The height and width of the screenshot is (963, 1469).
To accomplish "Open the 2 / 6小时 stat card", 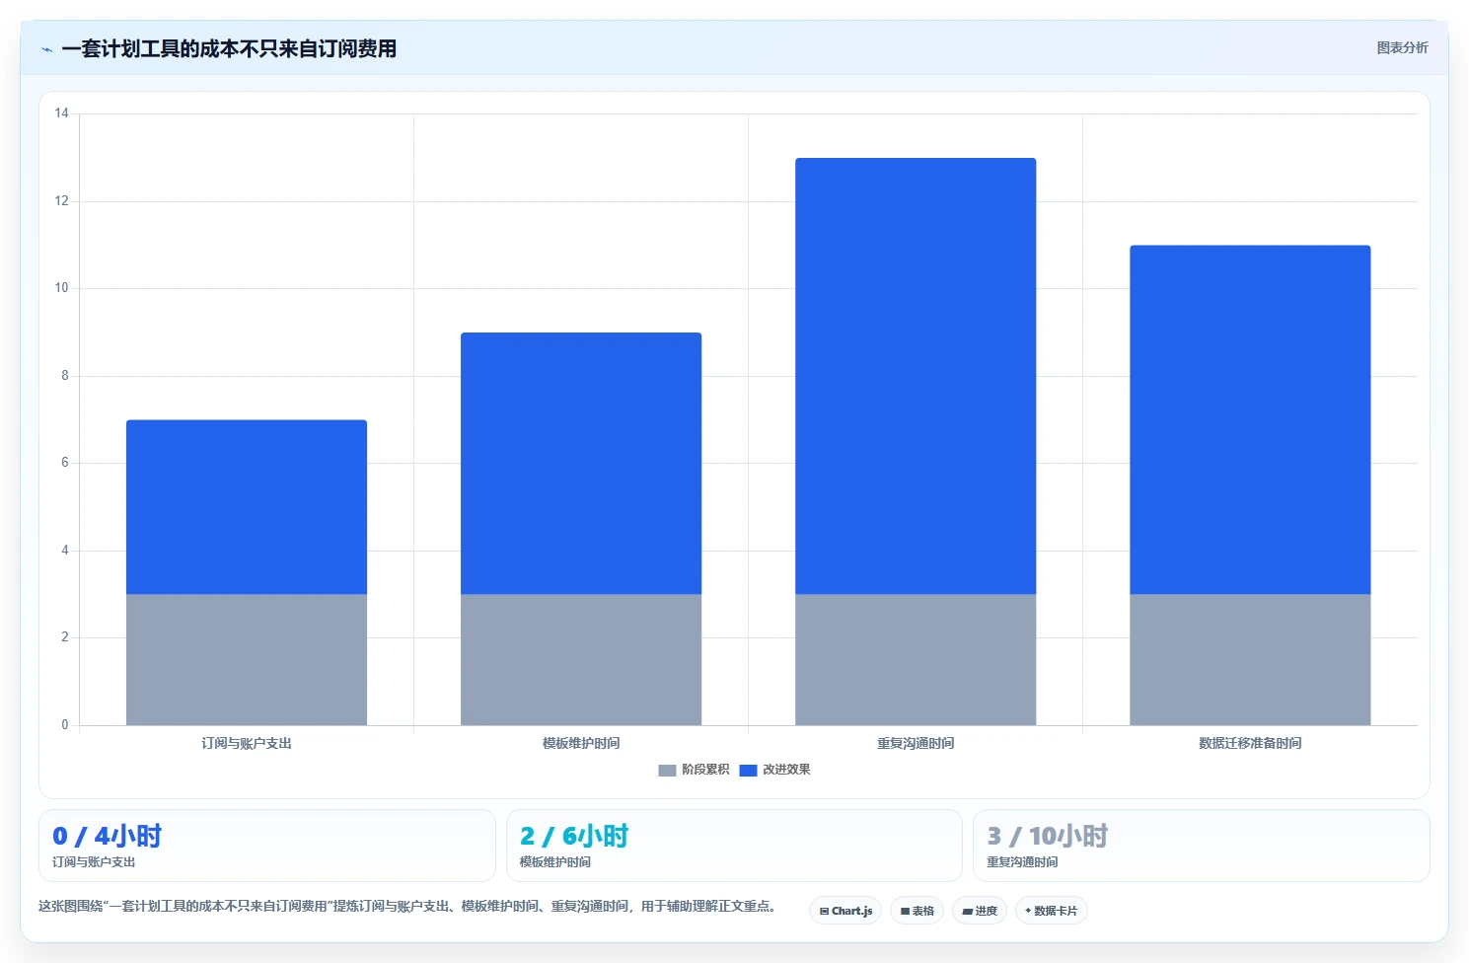I will click(734, 846).
